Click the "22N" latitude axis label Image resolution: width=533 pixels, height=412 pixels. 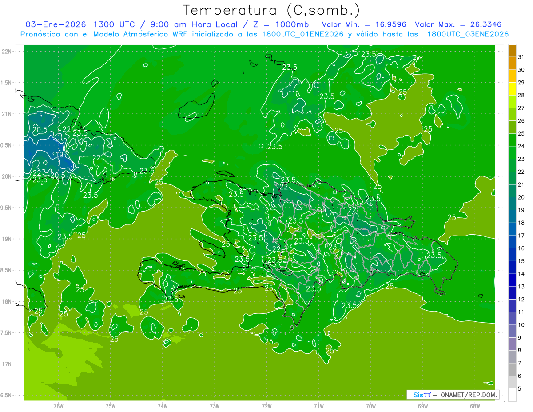7,52
